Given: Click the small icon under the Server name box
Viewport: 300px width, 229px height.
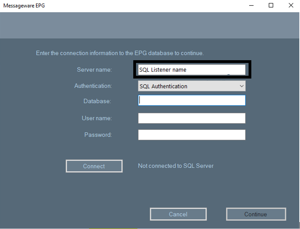Looking at the screenshot, I should 228,75.
